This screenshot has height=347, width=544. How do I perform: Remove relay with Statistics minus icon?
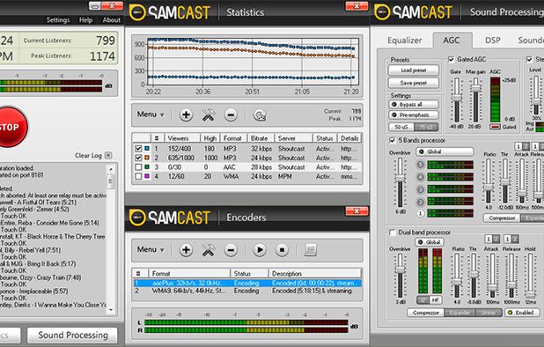(231, 114)
